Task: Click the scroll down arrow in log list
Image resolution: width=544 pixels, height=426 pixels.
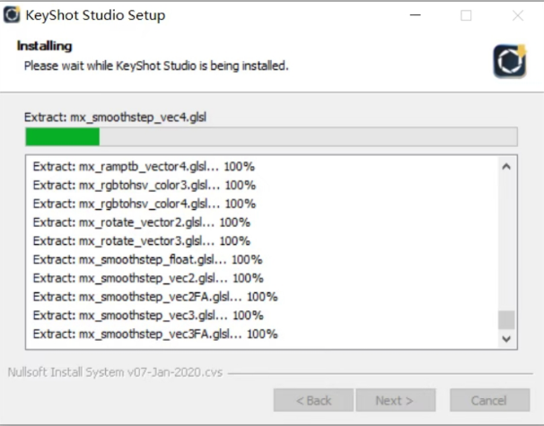Action: (x=506, y=339)
